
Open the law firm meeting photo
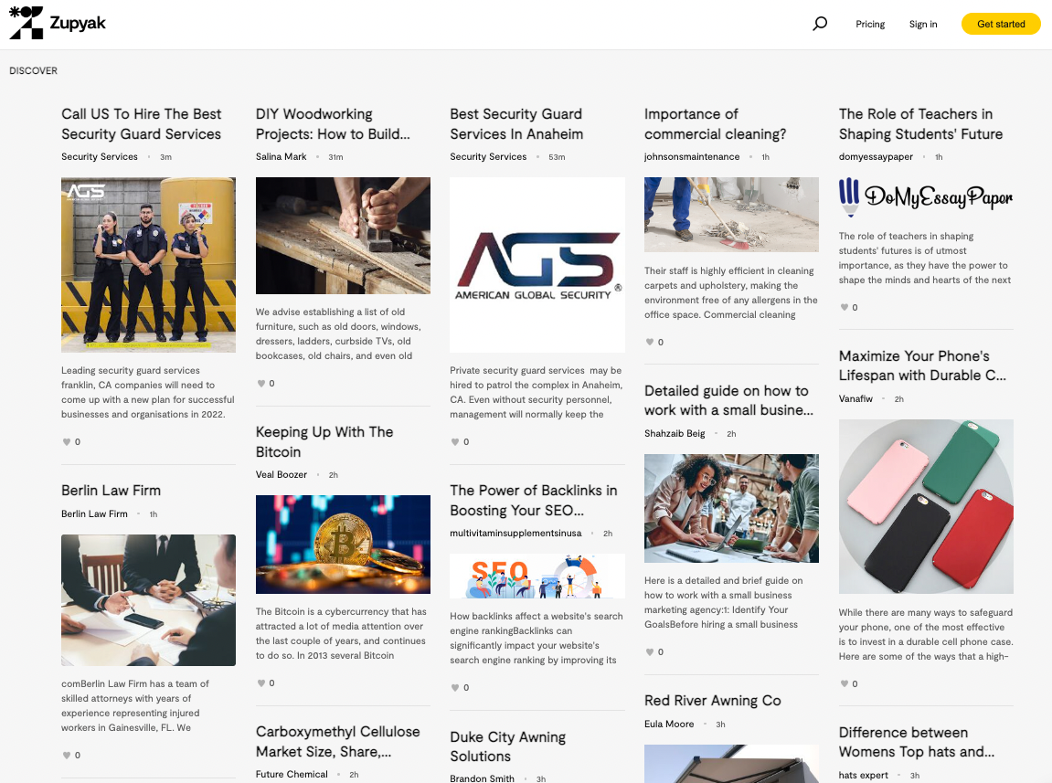(148, 600)
